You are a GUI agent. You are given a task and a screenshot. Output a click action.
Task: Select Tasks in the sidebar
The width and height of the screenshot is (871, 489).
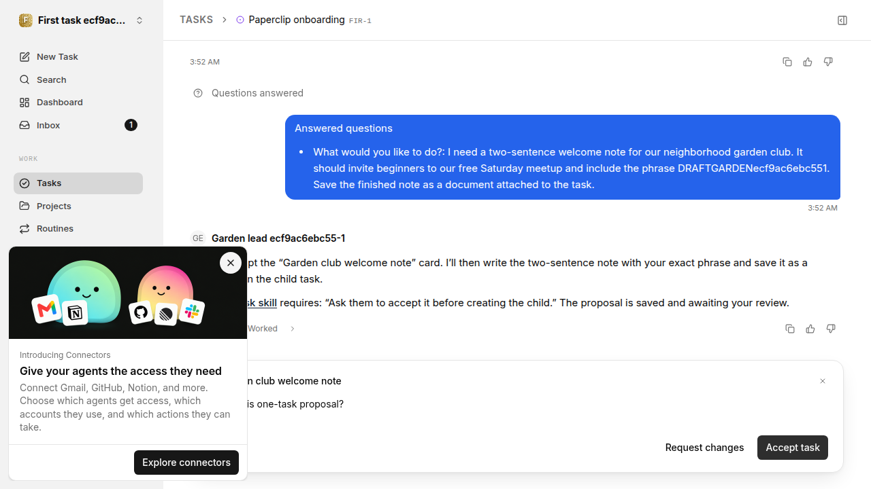(x=78, y=183)
